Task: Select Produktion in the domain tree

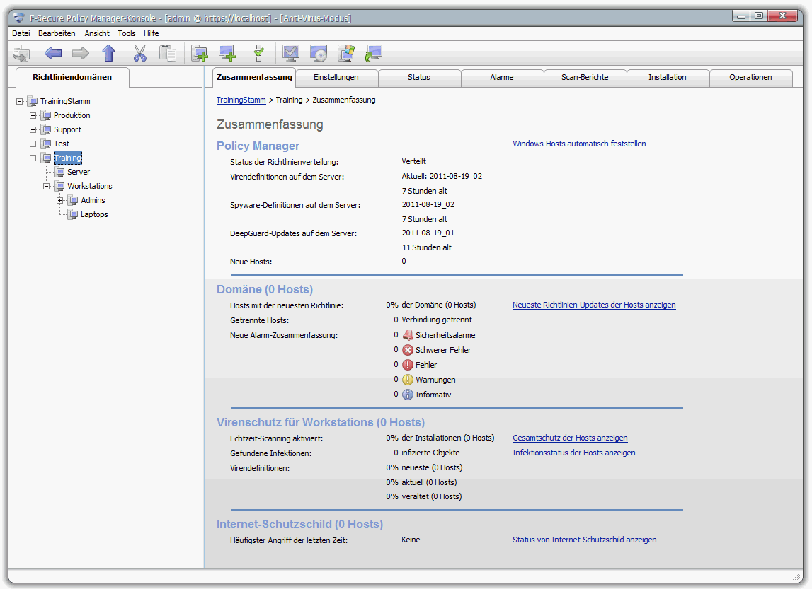Action: tap(72, 115)
